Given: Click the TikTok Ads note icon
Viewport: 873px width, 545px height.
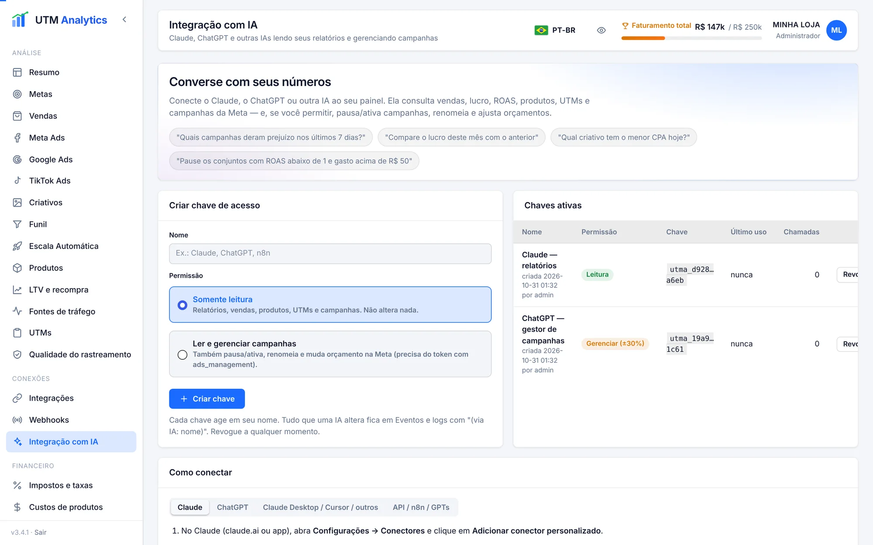Looking at the screenshot, I should (x=17, y=181).
